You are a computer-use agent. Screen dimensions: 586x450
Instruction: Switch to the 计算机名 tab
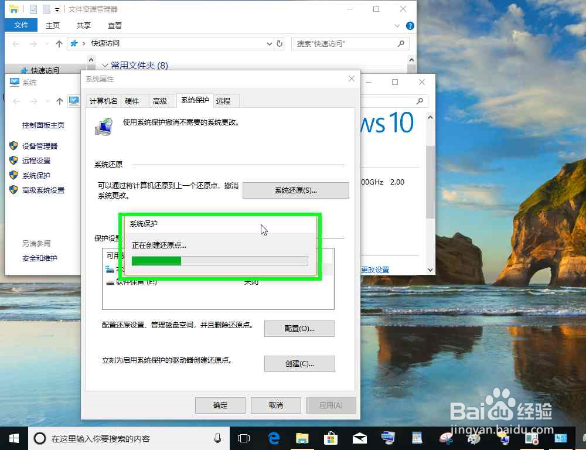[103, 101]
